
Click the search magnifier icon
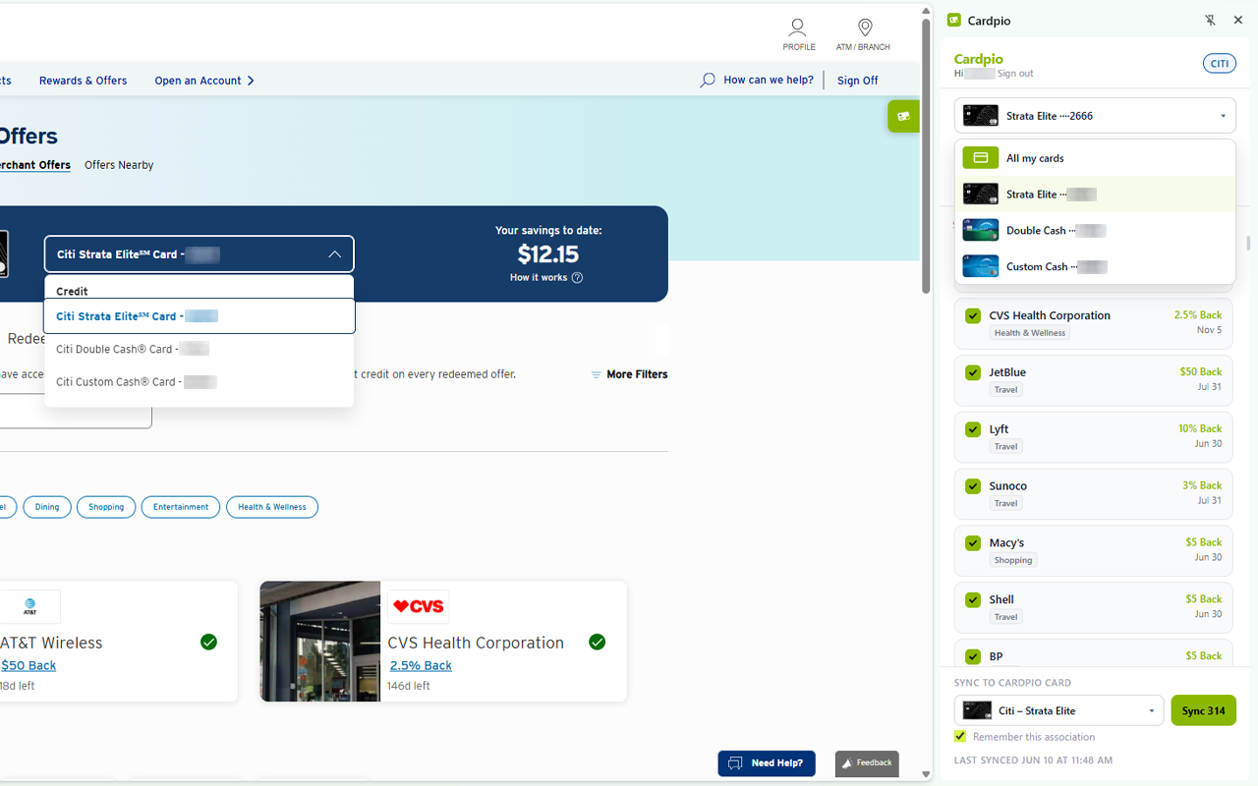(708, 81)
